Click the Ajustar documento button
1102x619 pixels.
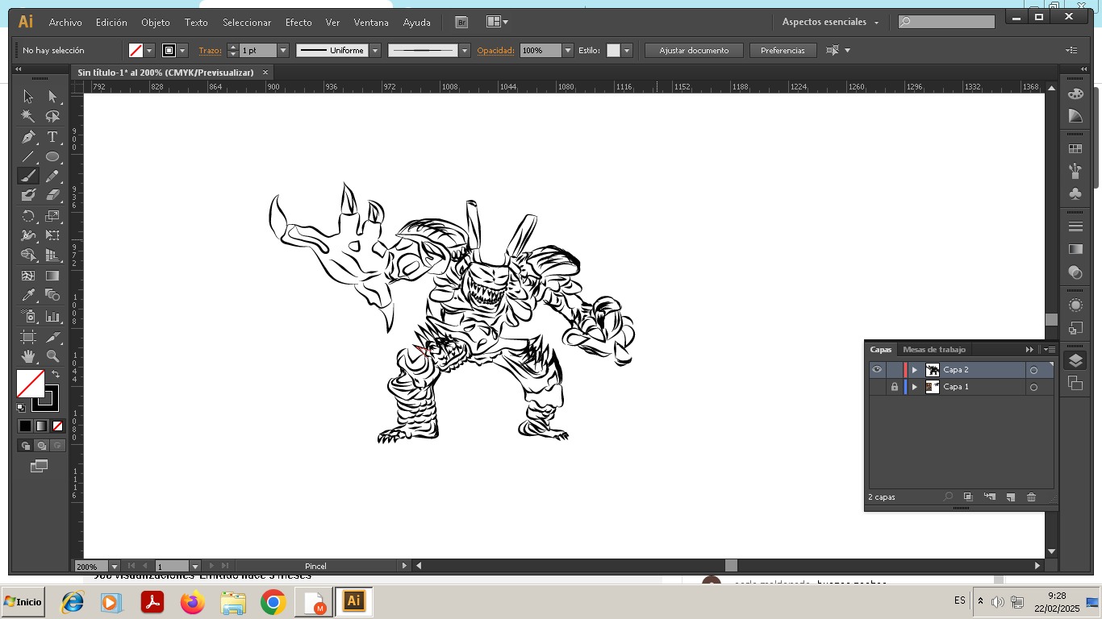[694, 50]
